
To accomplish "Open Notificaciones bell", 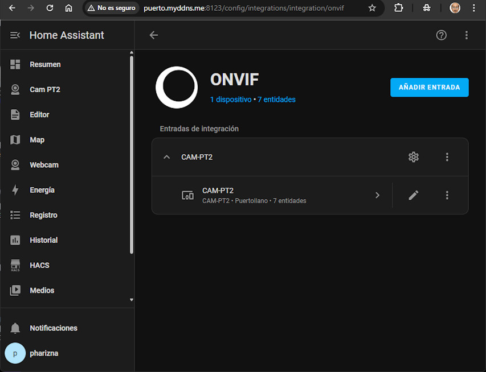I will tap(15, 328).
